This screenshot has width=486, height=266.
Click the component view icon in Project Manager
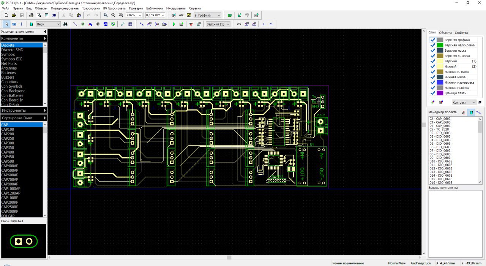(471, 112)
